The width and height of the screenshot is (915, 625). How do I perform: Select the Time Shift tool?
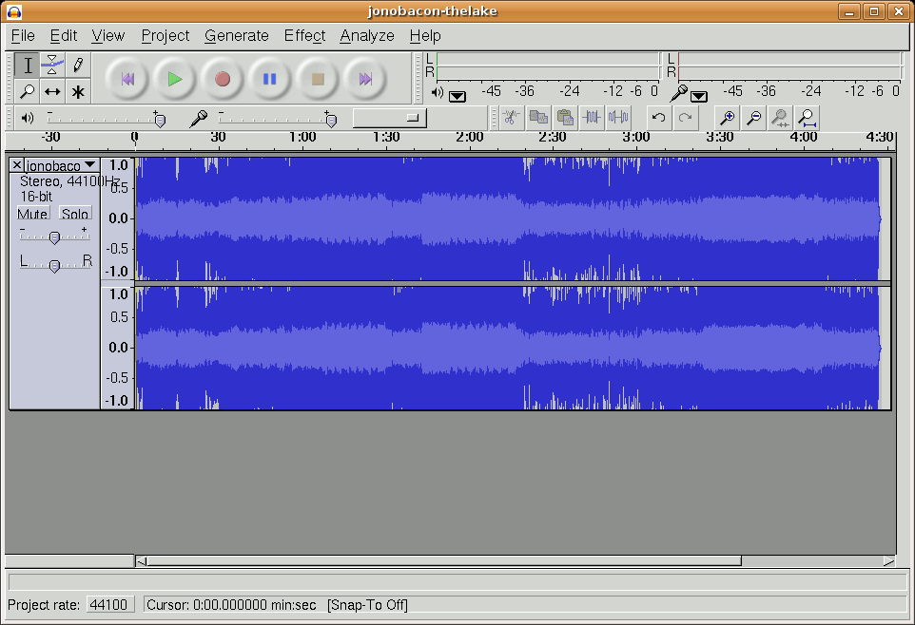[52, 91]
